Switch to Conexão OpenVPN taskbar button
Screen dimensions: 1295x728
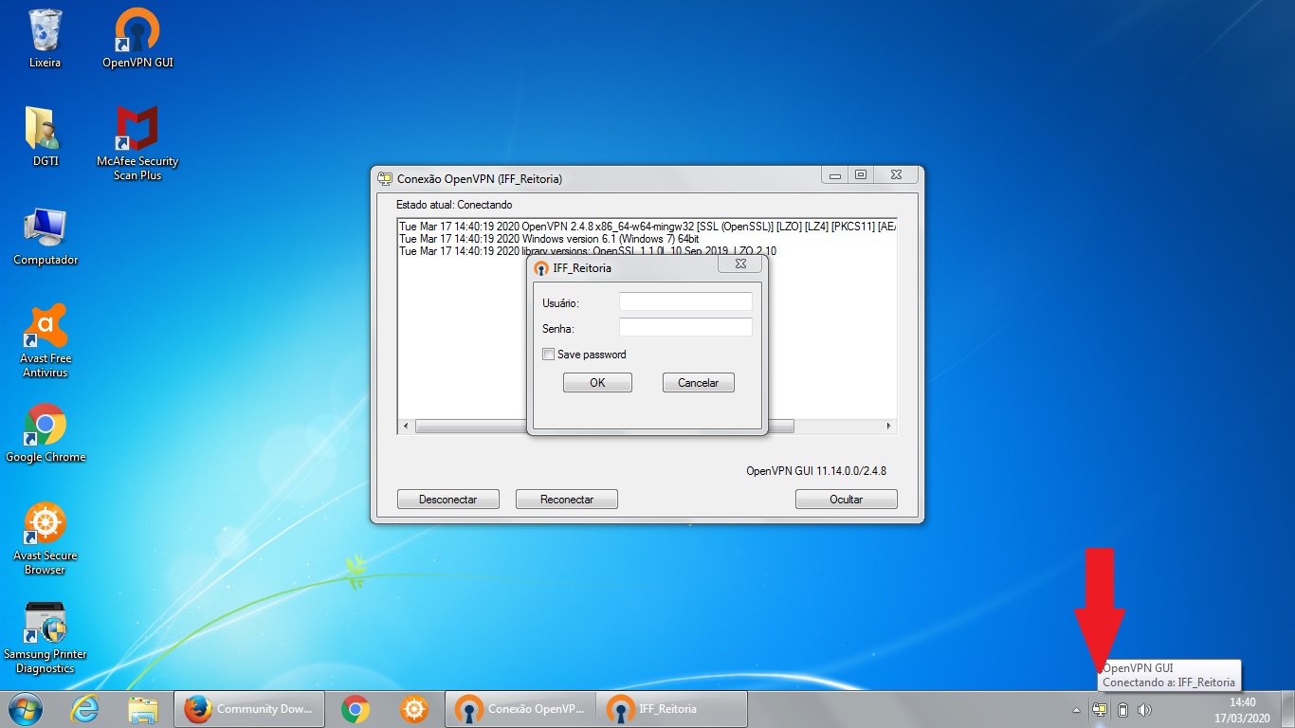[x=520, y=709]
